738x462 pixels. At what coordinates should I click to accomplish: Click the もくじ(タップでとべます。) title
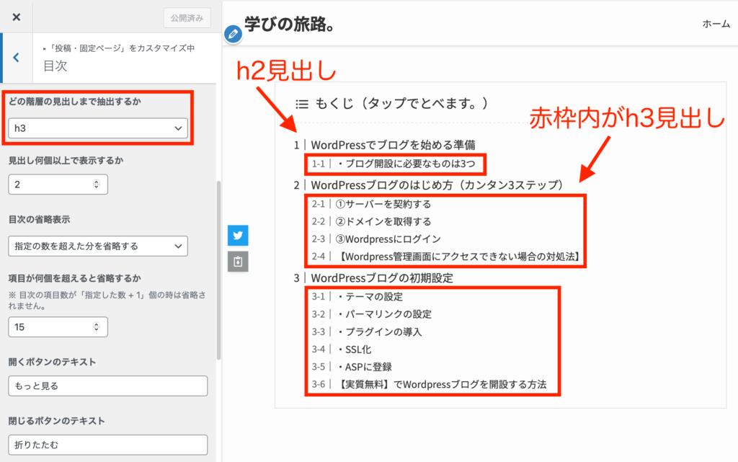402,104
